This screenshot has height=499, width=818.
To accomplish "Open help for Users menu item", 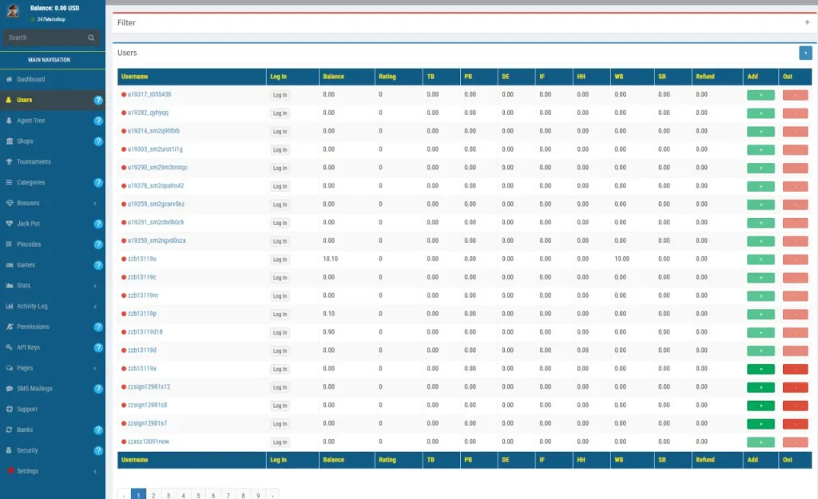I will [x=98, y=100].
